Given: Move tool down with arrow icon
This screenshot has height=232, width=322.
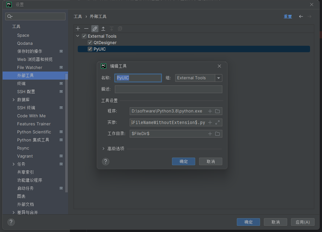Looking at the screenshot, I should [112, 29].
